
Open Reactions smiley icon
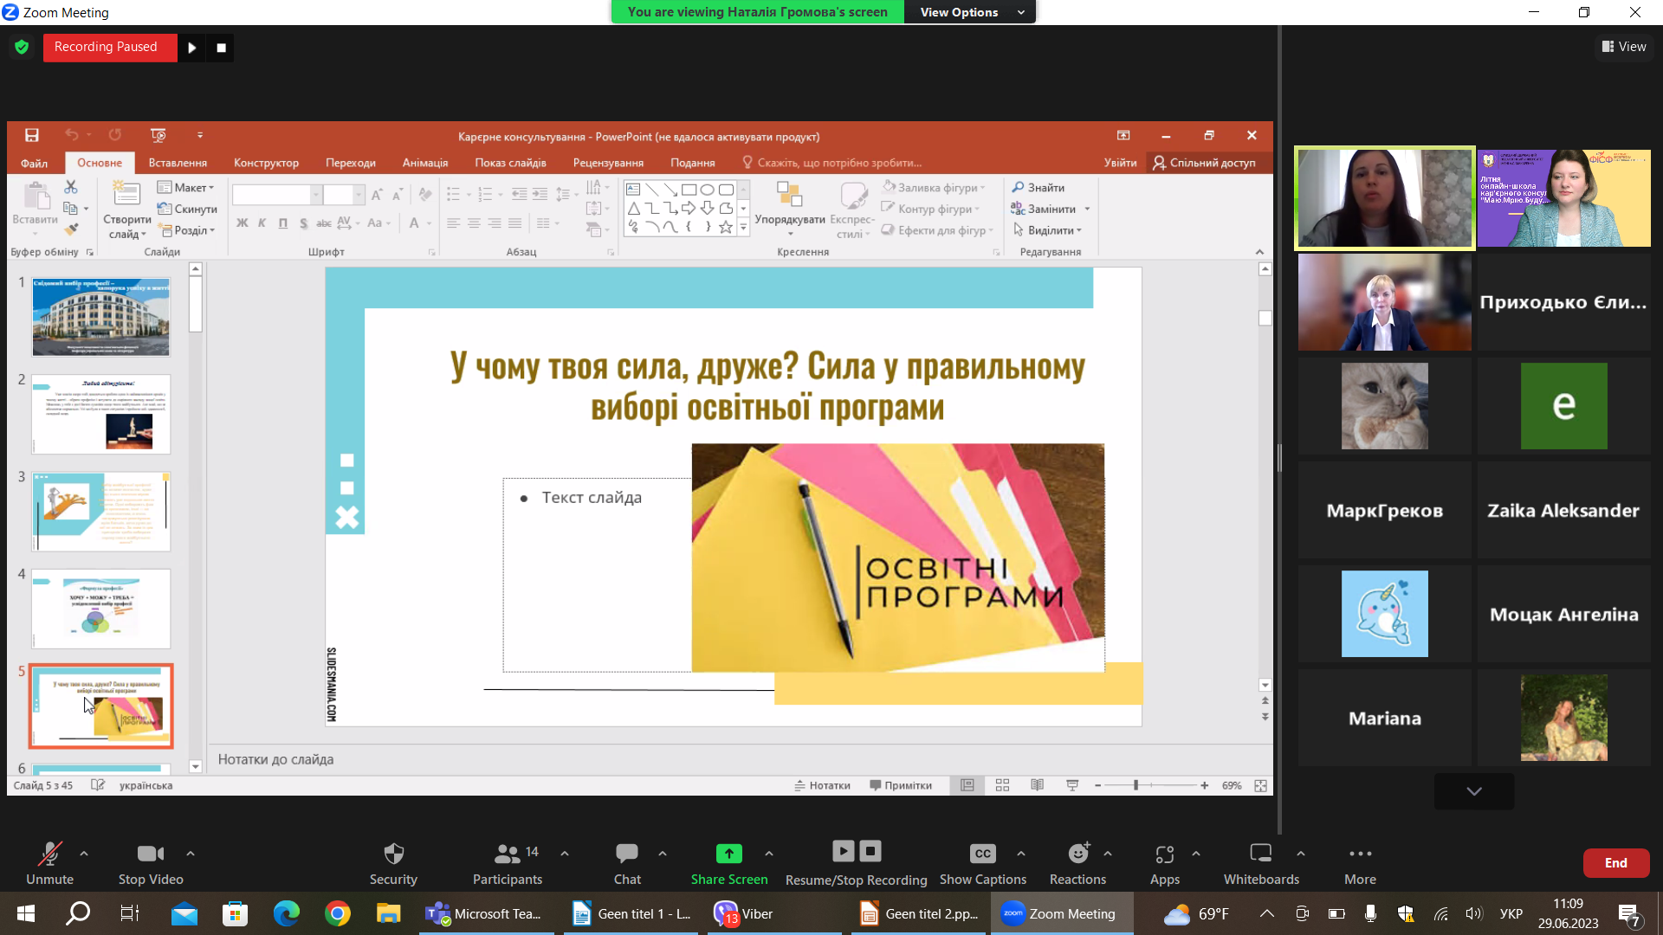tap(1077, 854)
